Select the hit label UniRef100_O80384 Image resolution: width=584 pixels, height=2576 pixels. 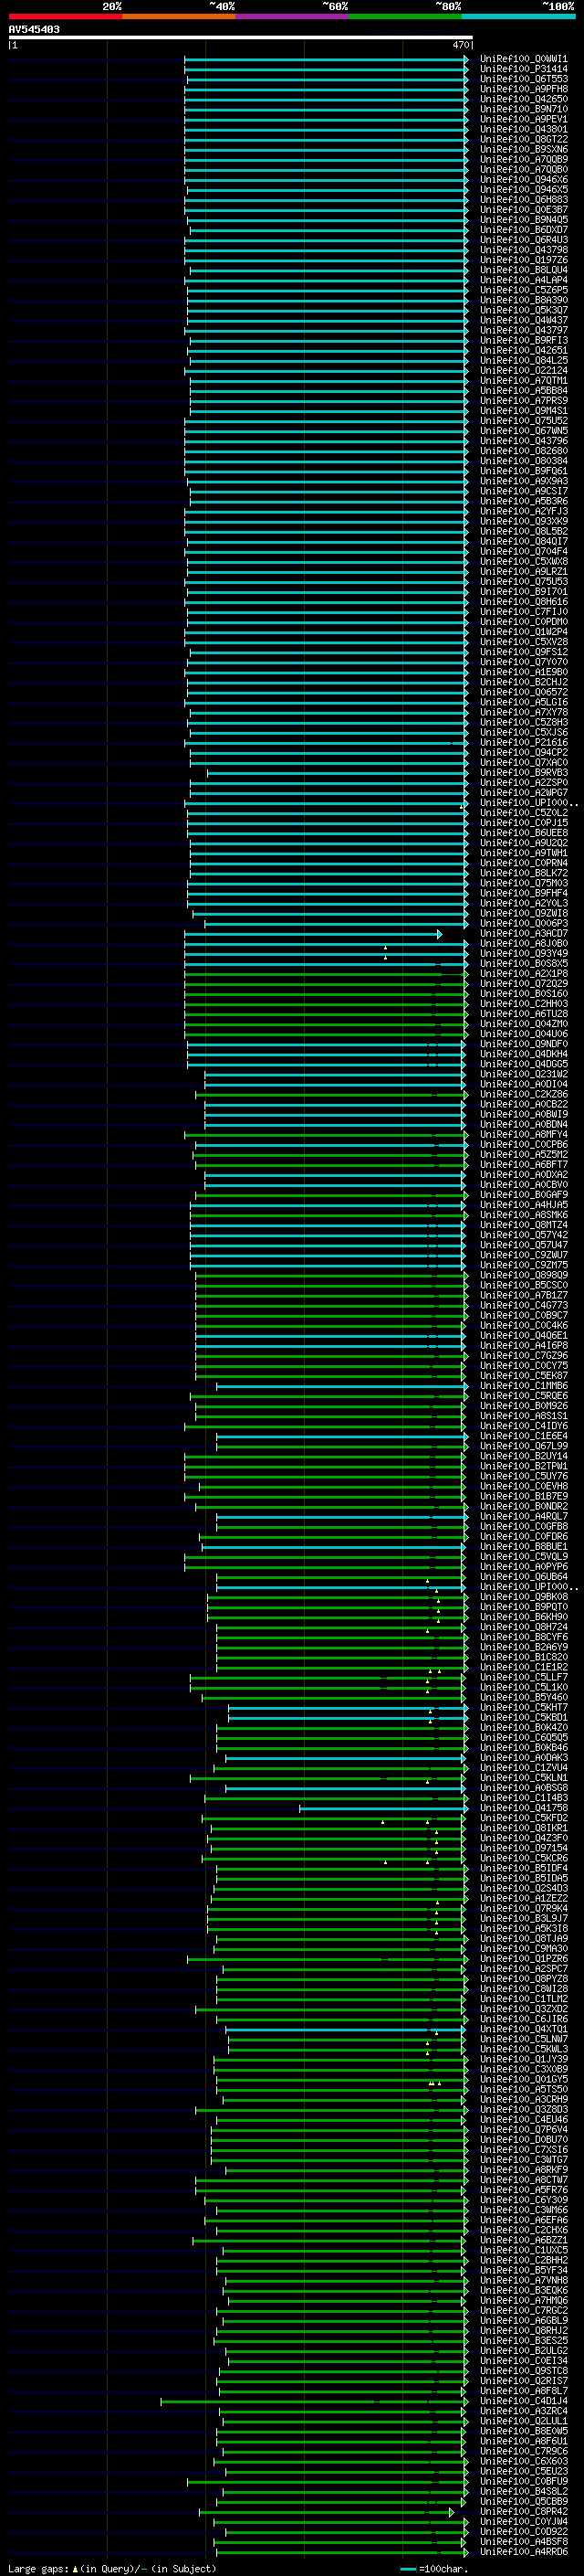523,461
